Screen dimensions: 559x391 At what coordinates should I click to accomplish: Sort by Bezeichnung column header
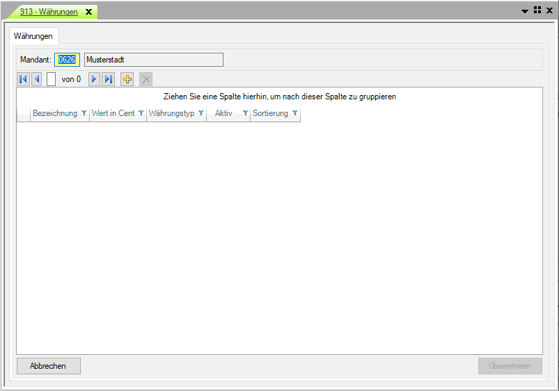click(54, 113)
